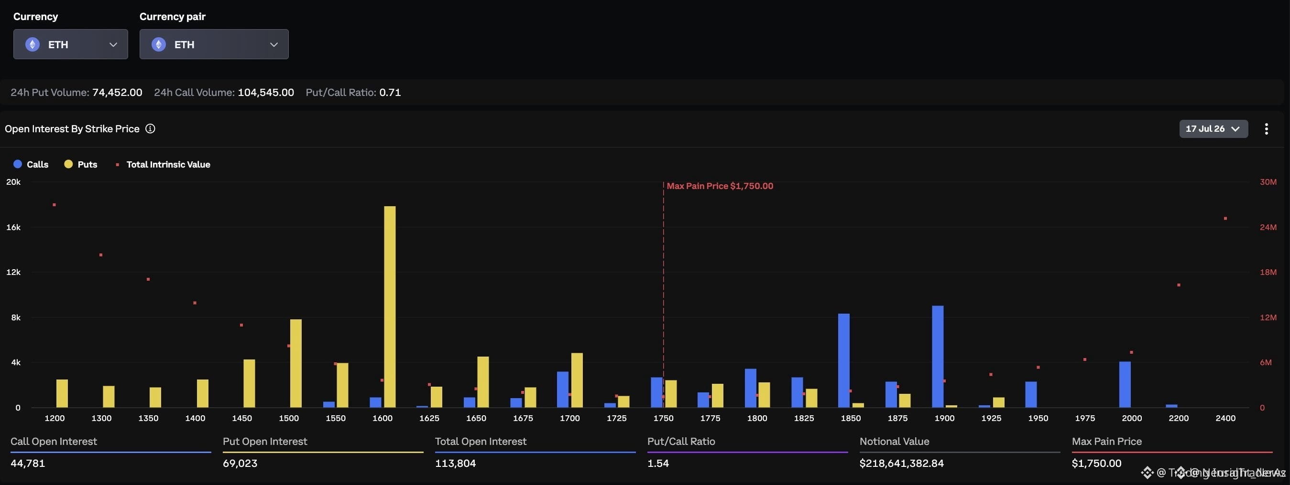This screenshot has height=485, width=1290.
Task: Click the ETH logo in Currency selector
Action: [x=33, y=44]
